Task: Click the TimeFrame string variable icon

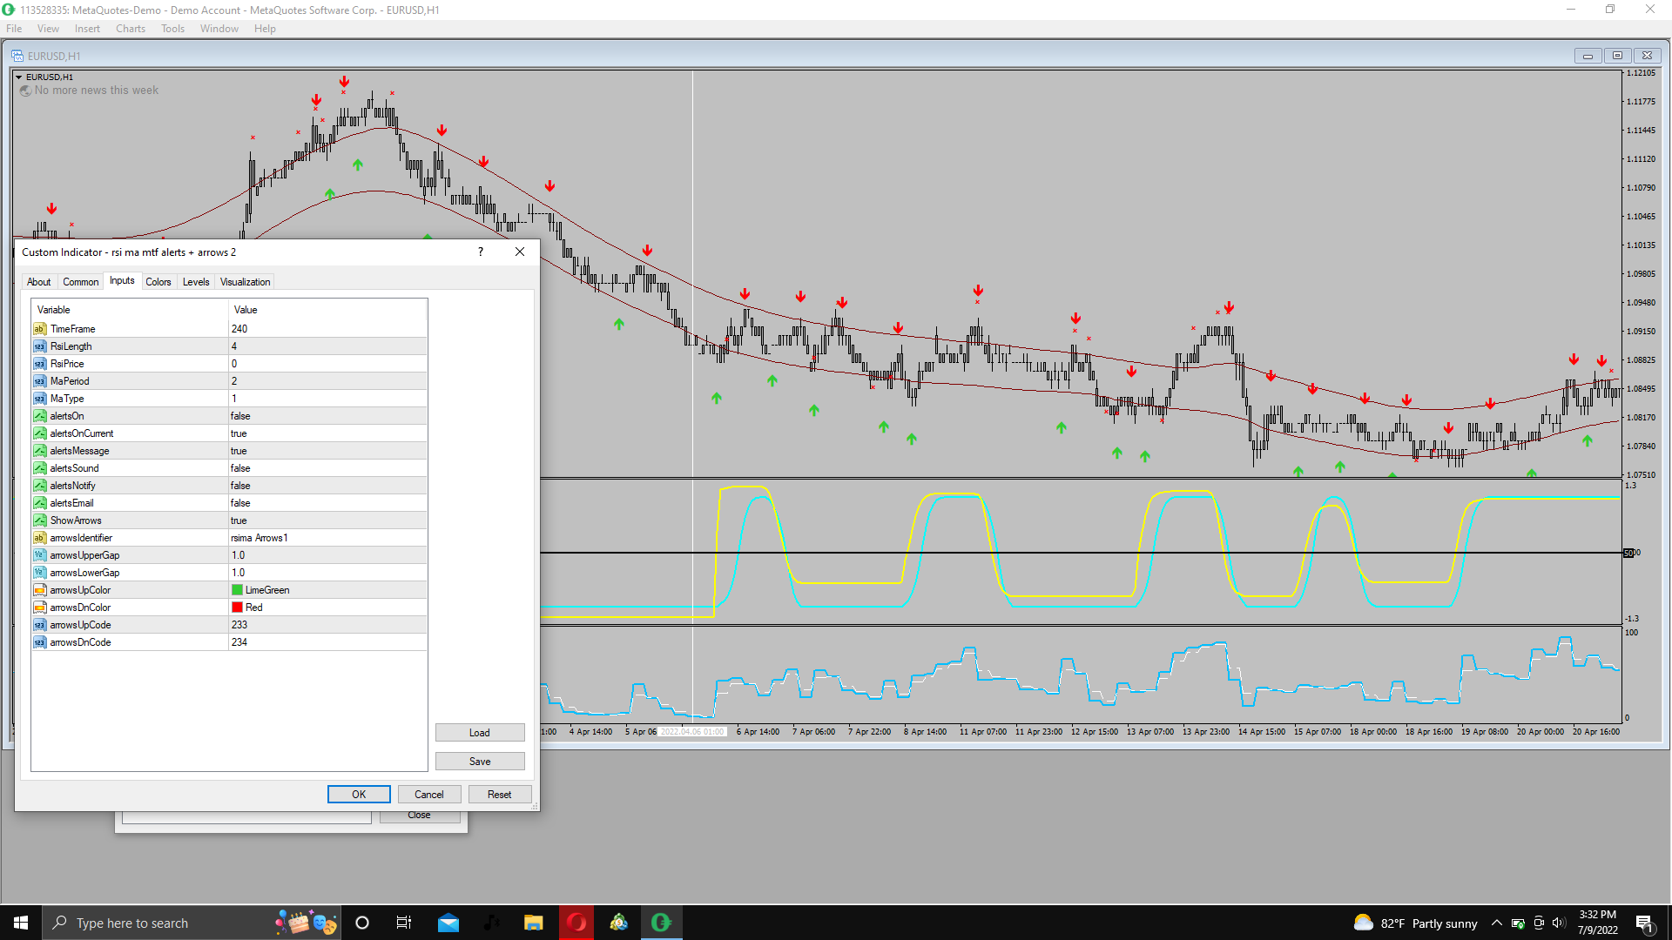Action: click(39, 329)
